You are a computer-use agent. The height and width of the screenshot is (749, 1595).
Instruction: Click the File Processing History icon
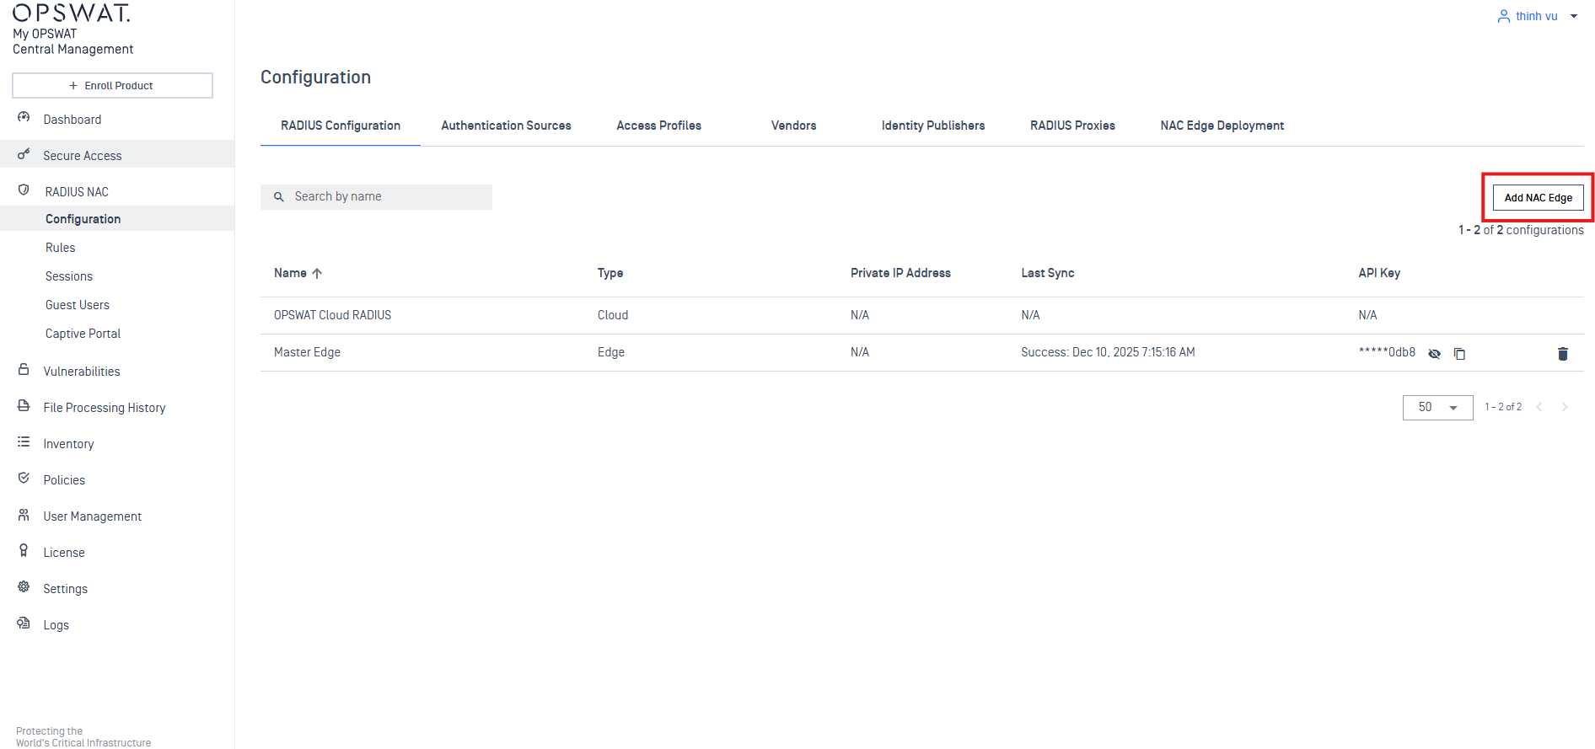[24, 406]
